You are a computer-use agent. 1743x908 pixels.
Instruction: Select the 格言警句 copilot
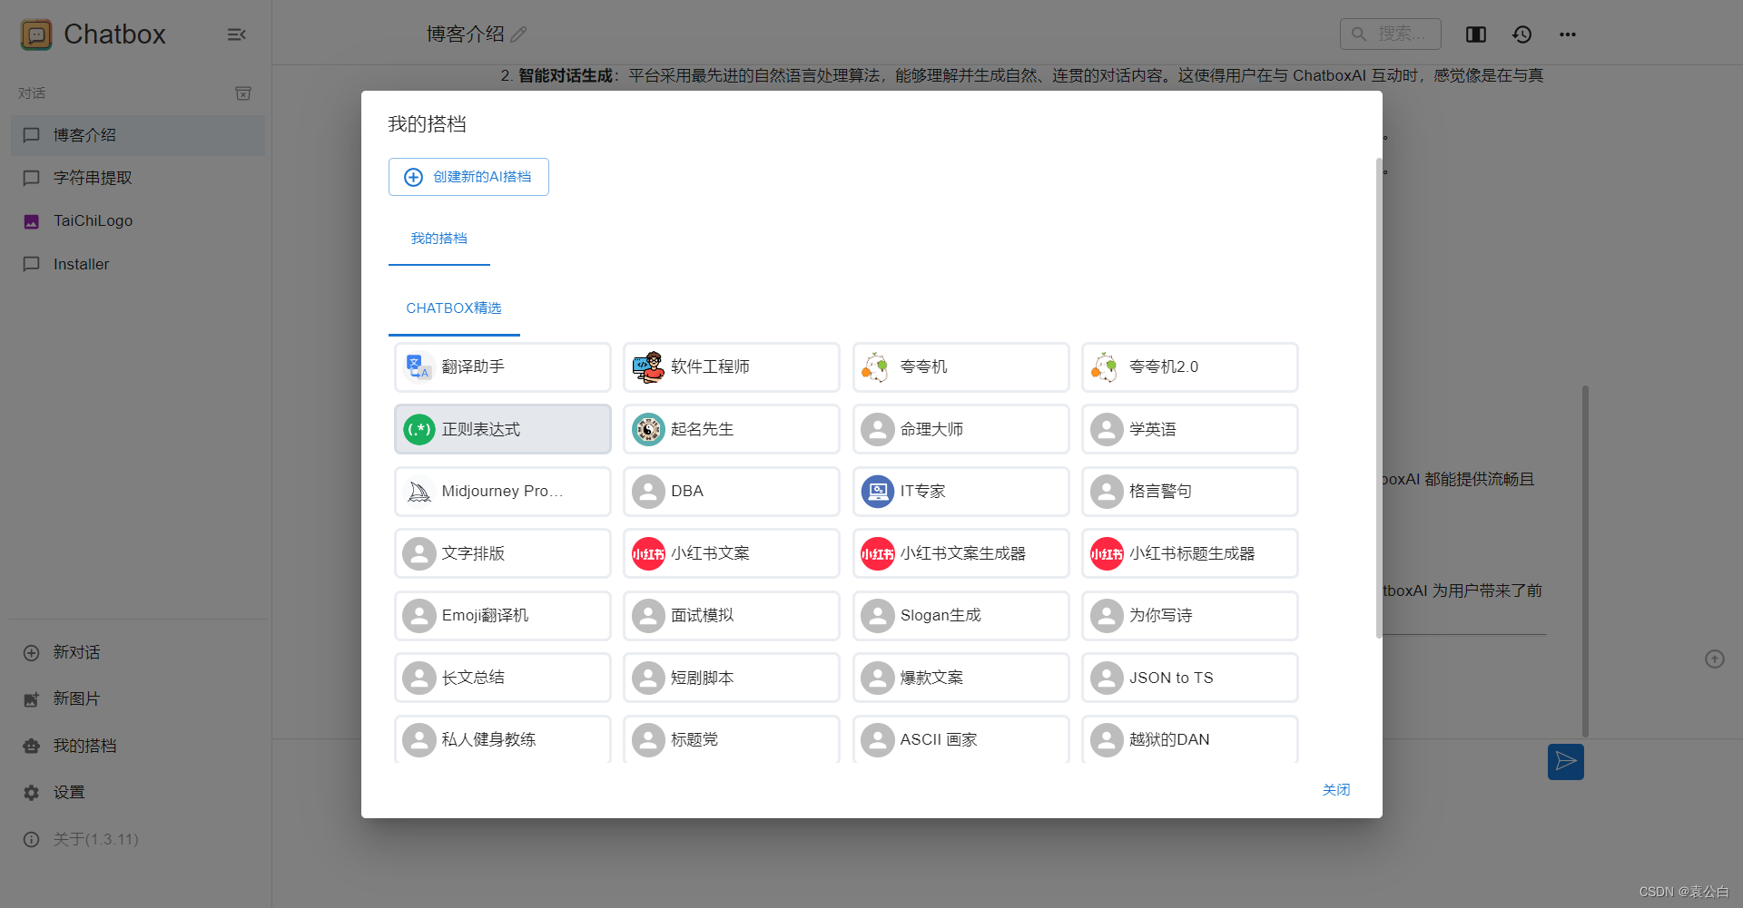tap(1190, 491)
